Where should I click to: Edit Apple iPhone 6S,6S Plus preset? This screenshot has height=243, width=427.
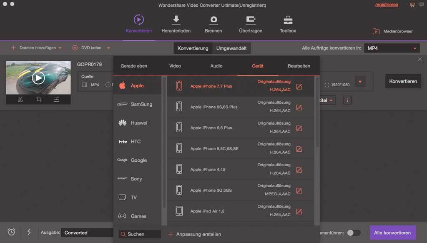tap(299, 108)
